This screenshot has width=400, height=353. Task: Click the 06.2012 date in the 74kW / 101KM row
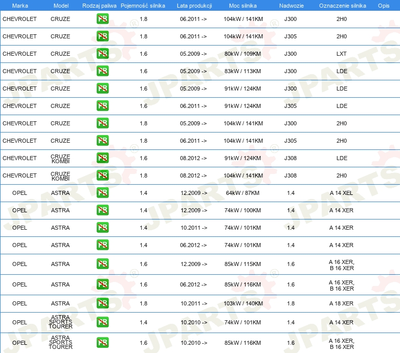tap(193, 245)
